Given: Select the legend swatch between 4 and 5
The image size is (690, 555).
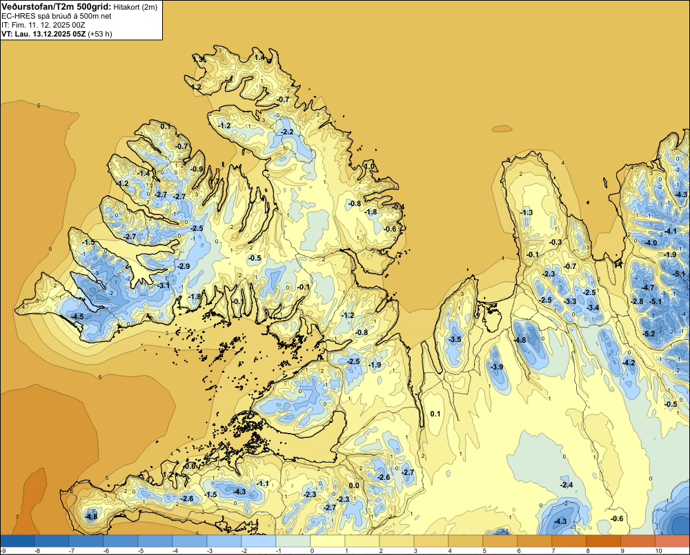Looking at the screenshot, I should (466, 541).
